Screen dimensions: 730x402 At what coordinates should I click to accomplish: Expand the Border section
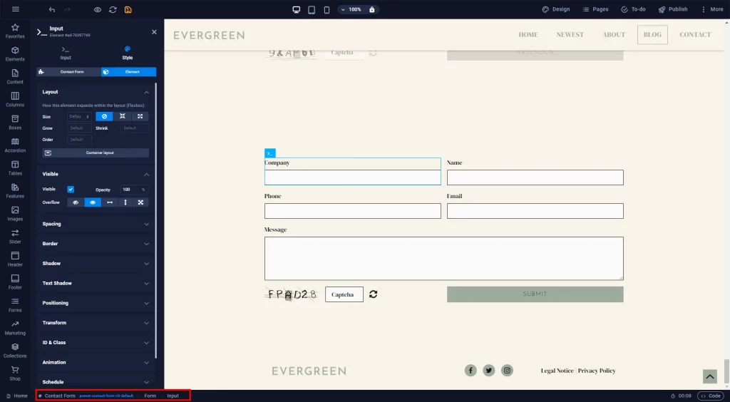(x=96, y=244)
